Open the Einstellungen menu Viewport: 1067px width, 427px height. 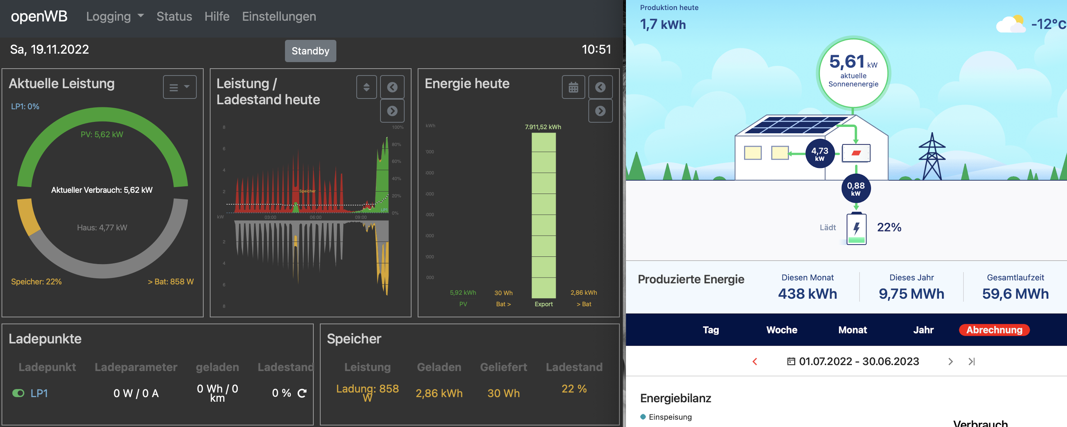pos(279,16)
